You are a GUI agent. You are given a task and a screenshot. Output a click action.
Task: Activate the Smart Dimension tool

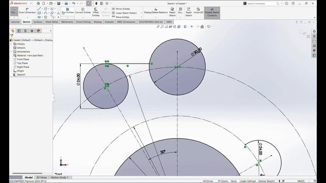(x=27, y=11)
